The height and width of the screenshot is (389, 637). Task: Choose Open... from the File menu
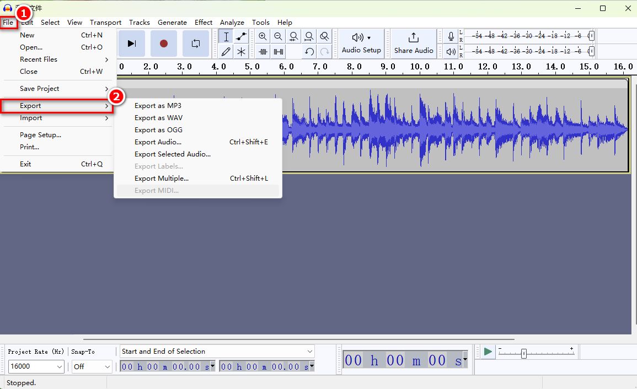pyautogui.click(x=57, y=47)
